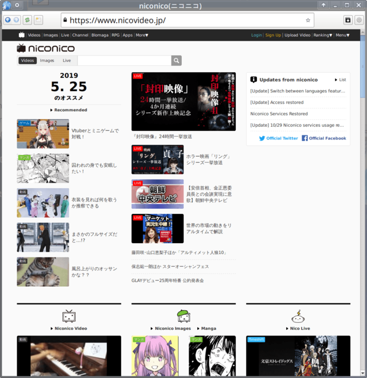Viewport: 367px width, 378px height.
Task: Click the scrollbar down arrow
Action: 363,373
